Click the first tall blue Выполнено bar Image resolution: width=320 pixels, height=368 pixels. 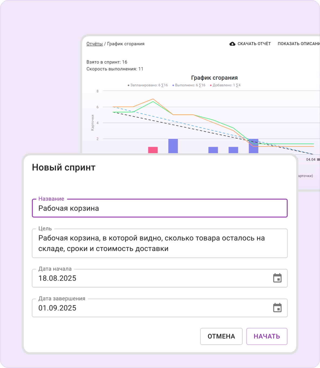tap(173, 146)
